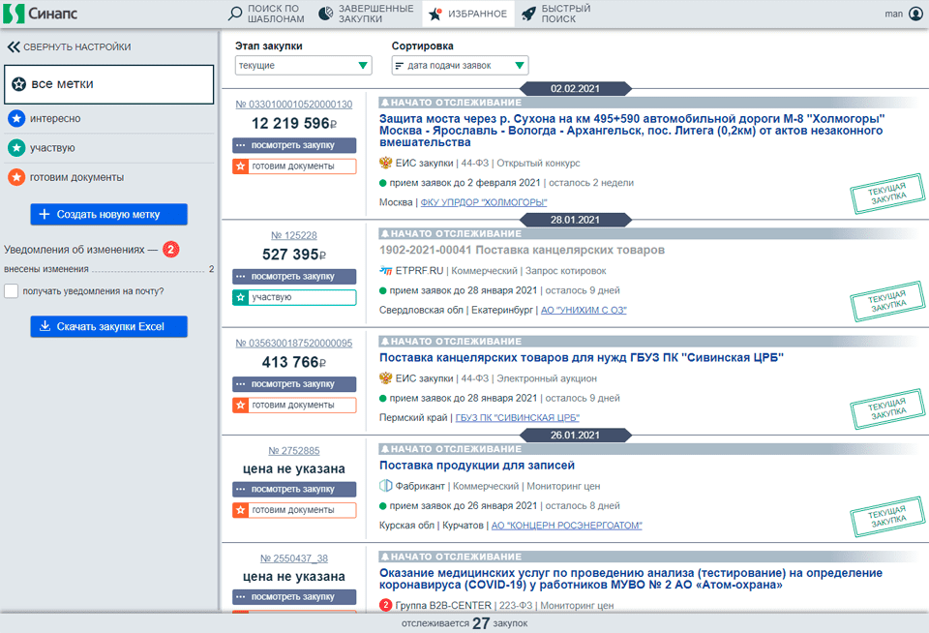Click Свернуть настройки label

tap(77, 46)
